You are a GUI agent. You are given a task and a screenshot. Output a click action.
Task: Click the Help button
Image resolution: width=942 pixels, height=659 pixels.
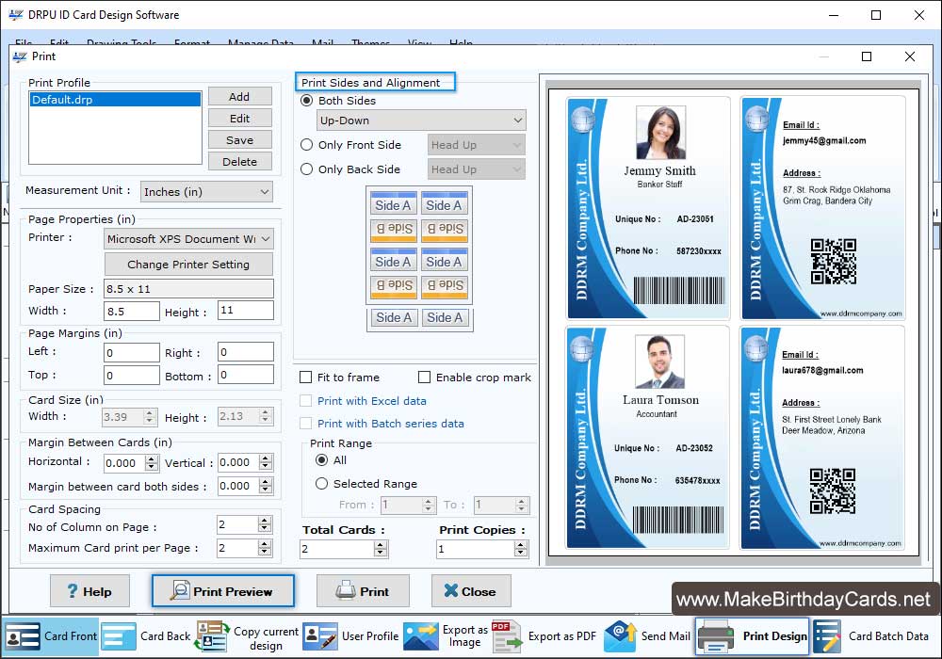point(89,591)
